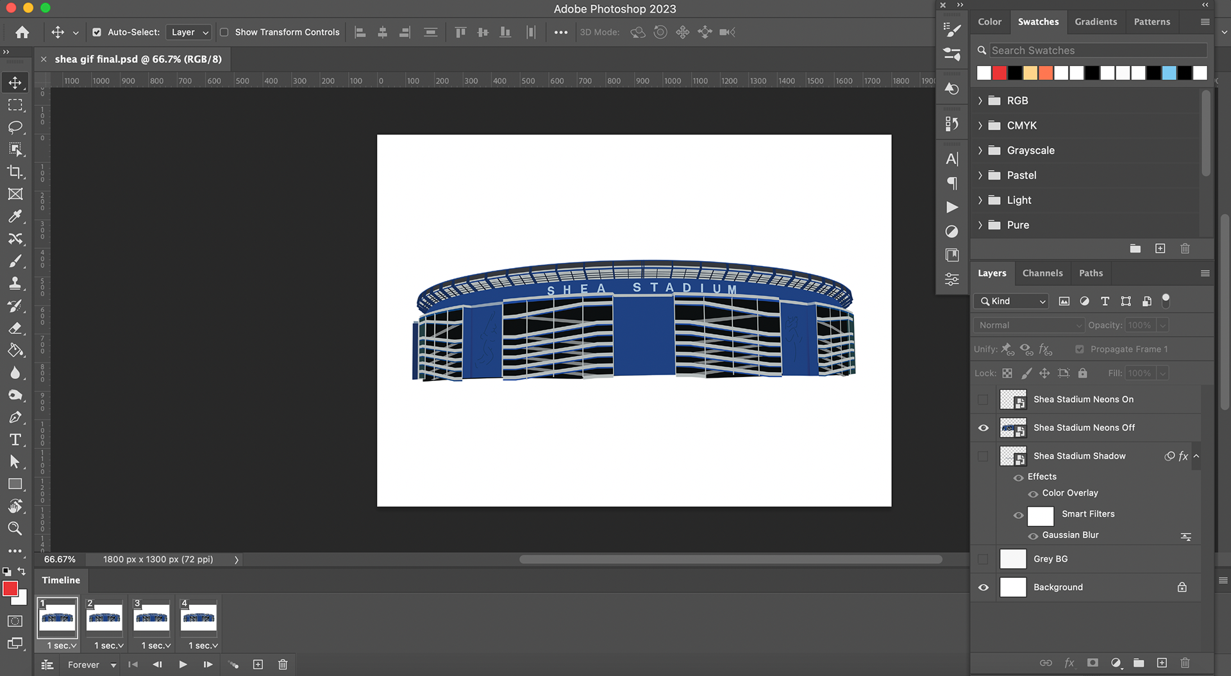Expand the Grayscale swatch folder
The width and height of the screenshot is (1231, 676).
click(980, 151)
